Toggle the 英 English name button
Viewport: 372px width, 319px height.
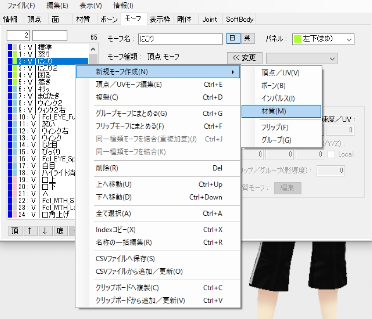pos(248,38)
